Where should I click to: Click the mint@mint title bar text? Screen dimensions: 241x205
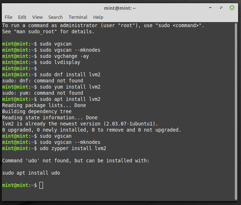120,8
